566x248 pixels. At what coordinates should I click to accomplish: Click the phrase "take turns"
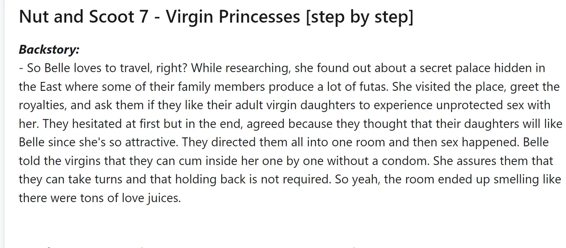coord(90,180)
